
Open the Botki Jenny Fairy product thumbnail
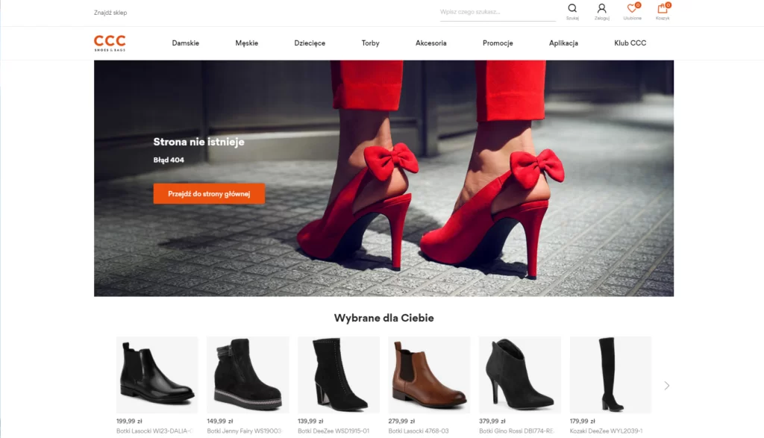248,375
